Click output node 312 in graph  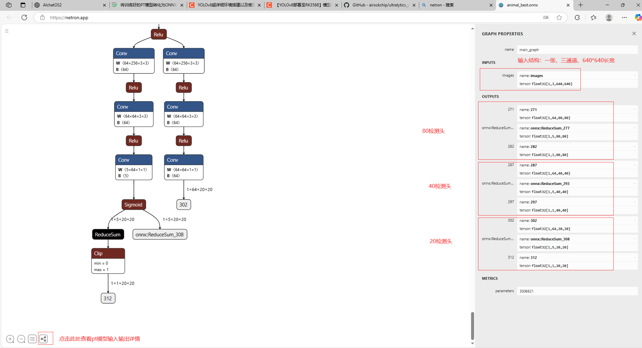click(x=108, y=298)
